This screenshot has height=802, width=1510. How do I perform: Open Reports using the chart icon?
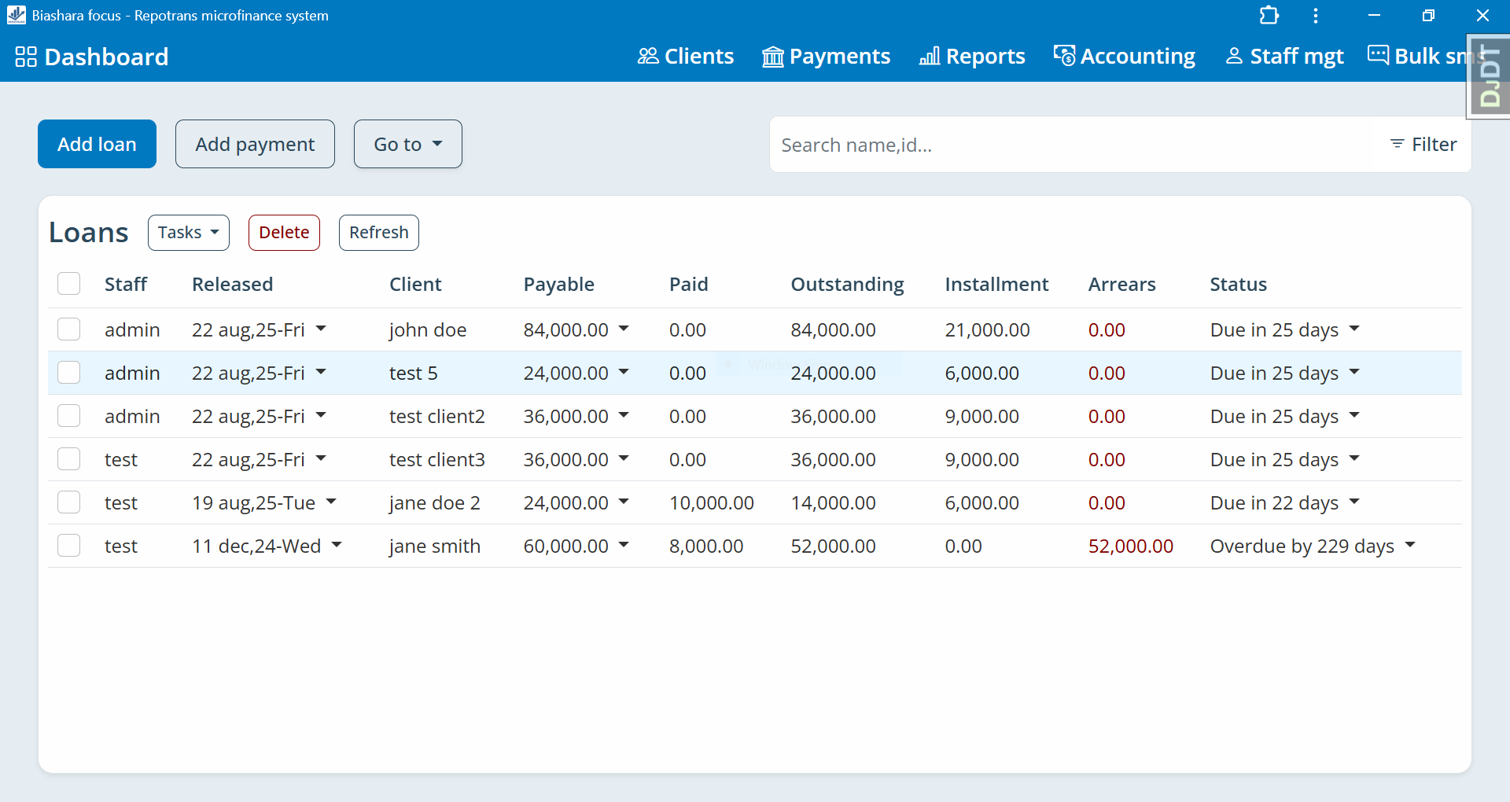[x=929, y=56]
